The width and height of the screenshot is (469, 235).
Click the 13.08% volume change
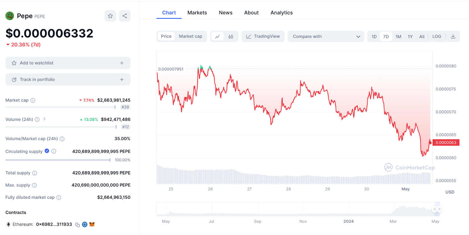pos(89,120)
